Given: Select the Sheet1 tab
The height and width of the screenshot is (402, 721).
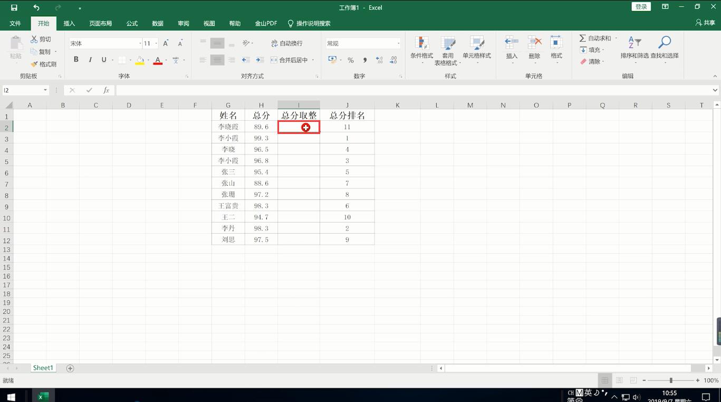Looking at the screenshot, I should 43,368.
